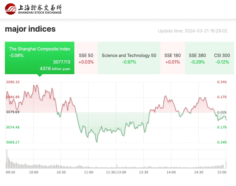Click the major indices heading
This screenshot has height=186, width=236.
pos(30,29)
